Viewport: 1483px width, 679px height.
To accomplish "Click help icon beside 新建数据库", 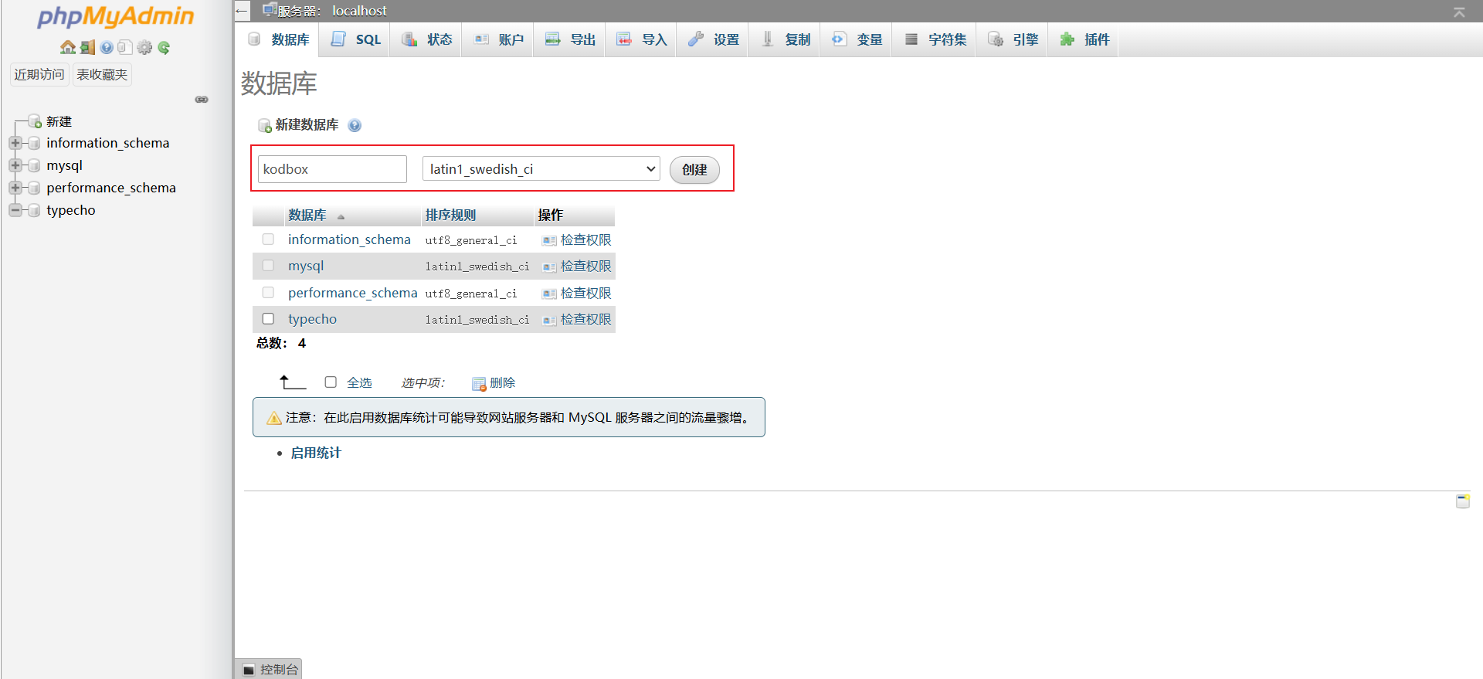I will [x=355, y=125].
